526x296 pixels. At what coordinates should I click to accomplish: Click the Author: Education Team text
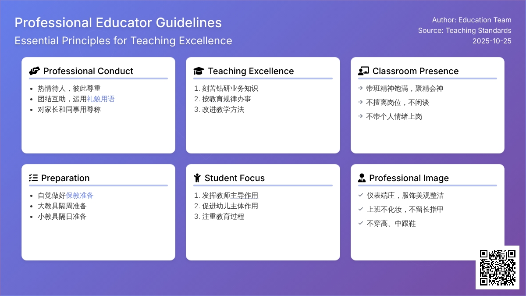pyautogui.click(x=472, y=20)
